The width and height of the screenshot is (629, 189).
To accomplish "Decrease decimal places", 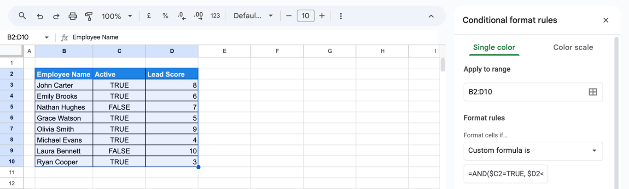I will tap(182, 16).
